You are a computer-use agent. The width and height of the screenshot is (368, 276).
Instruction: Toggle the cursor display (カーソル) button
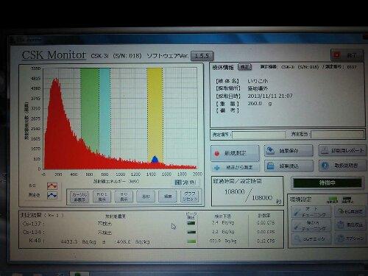[79, 197]
